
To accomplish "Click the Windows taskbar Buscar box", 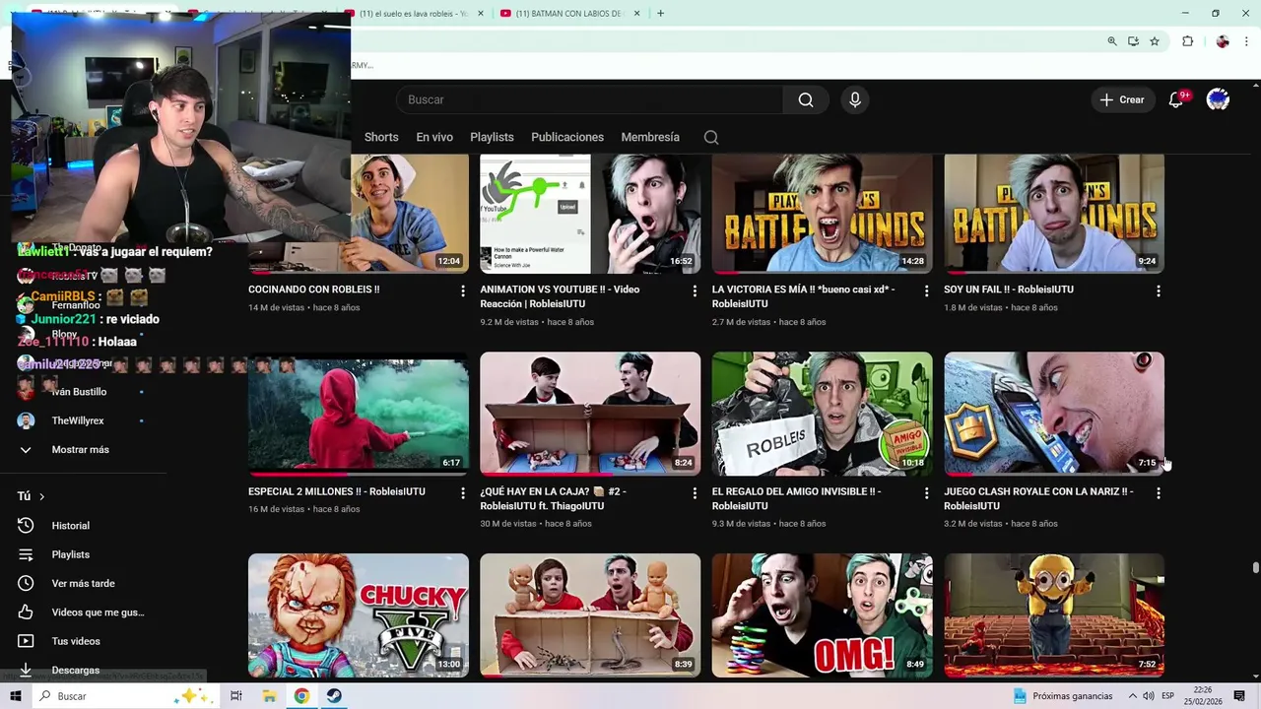I will click(126, 696).
